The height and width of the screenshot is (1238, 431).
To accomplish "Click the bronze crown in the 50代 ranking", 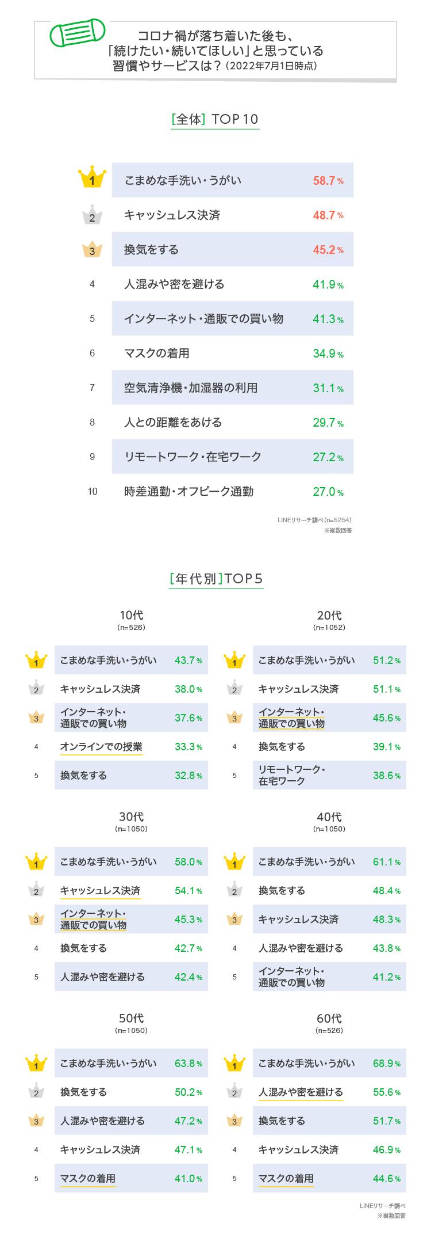I will [x=36, y=1121].
